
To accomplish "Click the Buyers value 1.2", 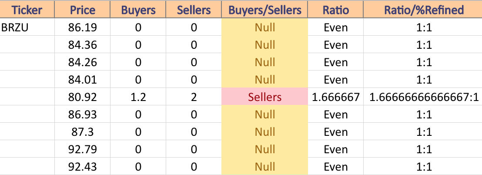I will click(x=138, y=97).
